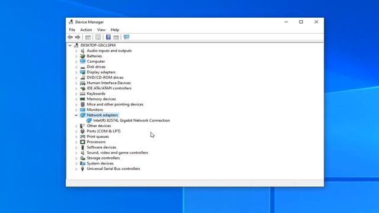Select the Batteries label
This screenshot has width=379, height=213.
click(x=94, y=56)
